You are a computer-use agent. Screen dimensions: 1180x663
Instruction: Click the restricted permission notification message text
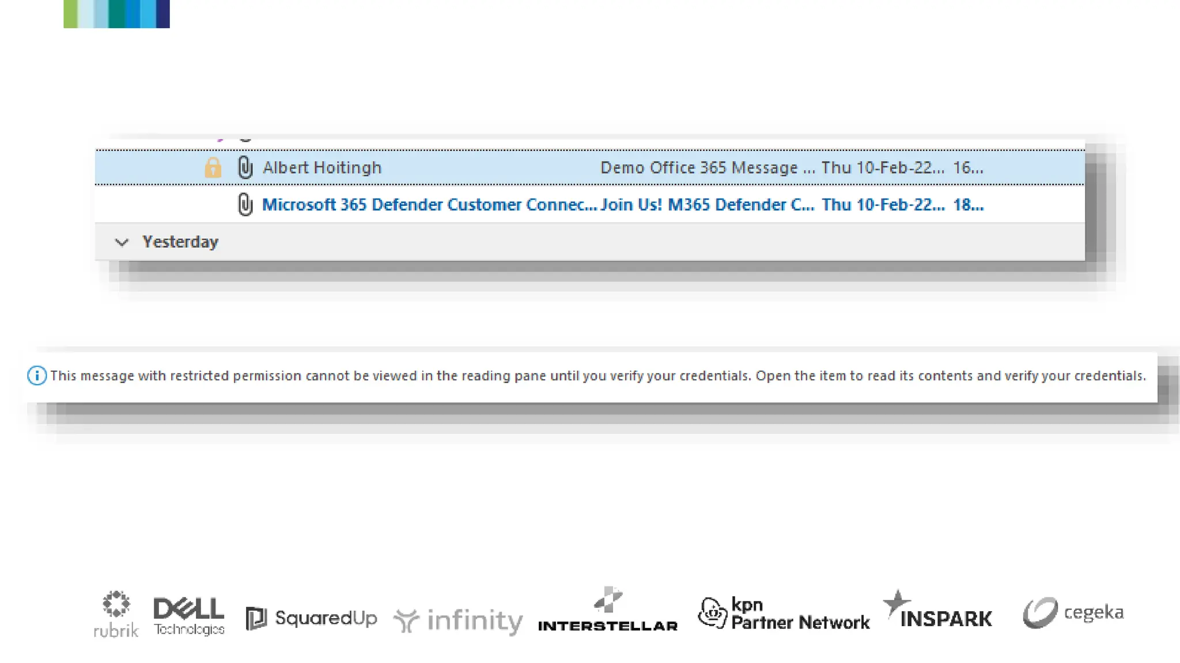(597, 376)
